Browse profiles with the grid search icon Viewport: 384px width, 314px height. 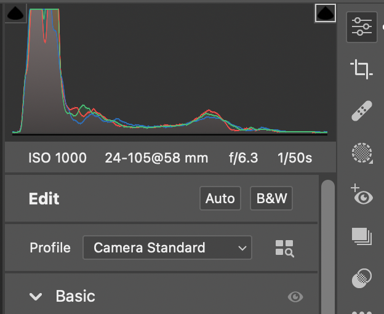tap(284, 248)
